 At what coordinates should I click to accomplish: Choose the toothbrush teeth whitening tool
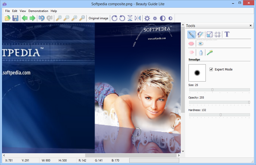210,52
